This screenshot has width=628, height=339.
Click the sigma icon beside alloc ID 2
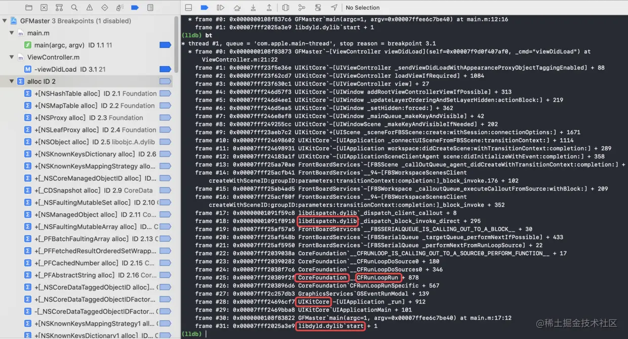pyautogui.click(x=21, y=81)
